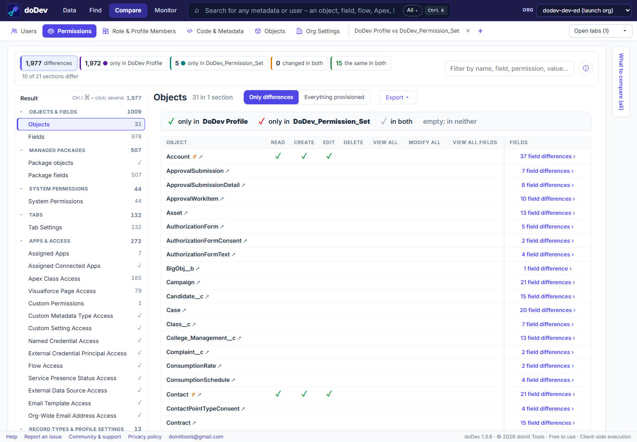The image size is (637, 442).
Task: Switch to the Monitor menu
Action: coord(165,10)
